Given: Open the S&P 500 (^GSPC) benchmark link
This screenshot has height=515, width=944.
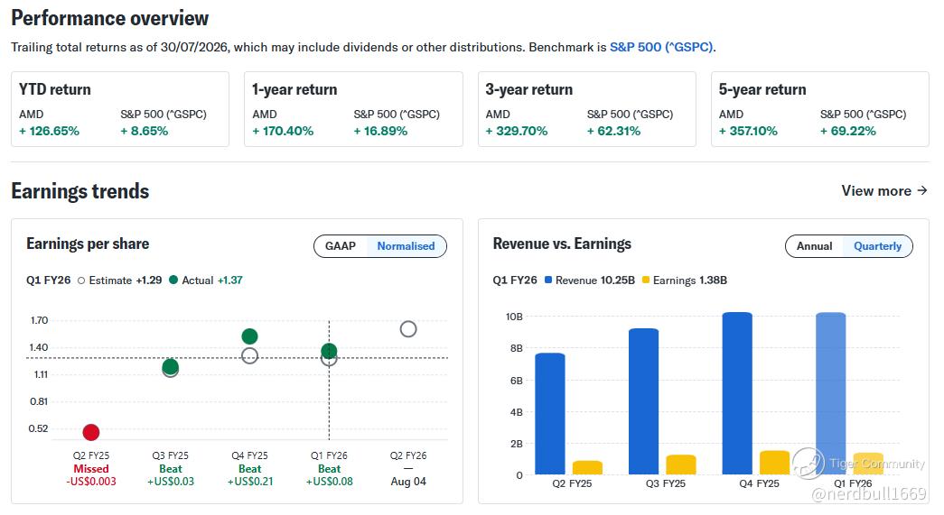Looking at the screenshot, I should pos(661,47).
